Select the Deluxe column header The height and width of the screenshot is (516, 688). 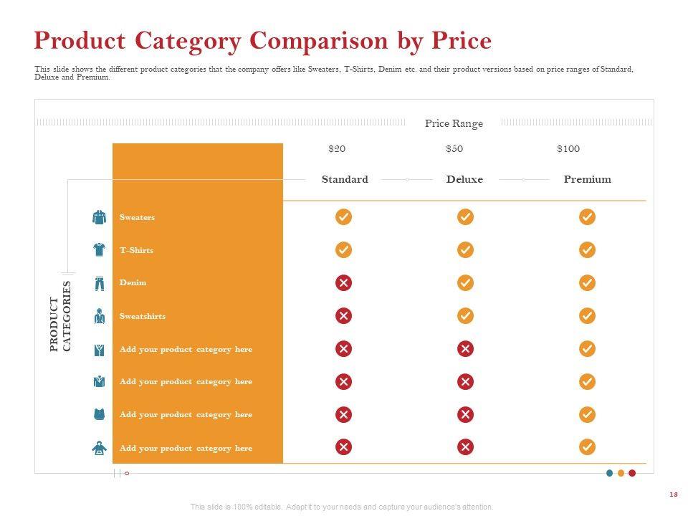464,179
